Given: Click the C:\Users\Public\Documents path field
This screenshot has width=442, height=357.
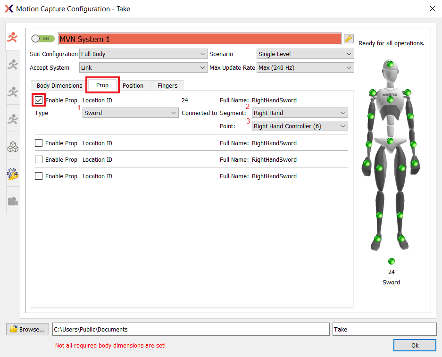Looking at the screenshot, I should pos(191,329).
